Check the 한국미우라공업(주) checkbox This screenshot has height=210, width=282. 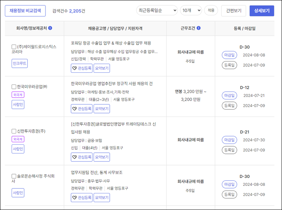click(14, 87)
